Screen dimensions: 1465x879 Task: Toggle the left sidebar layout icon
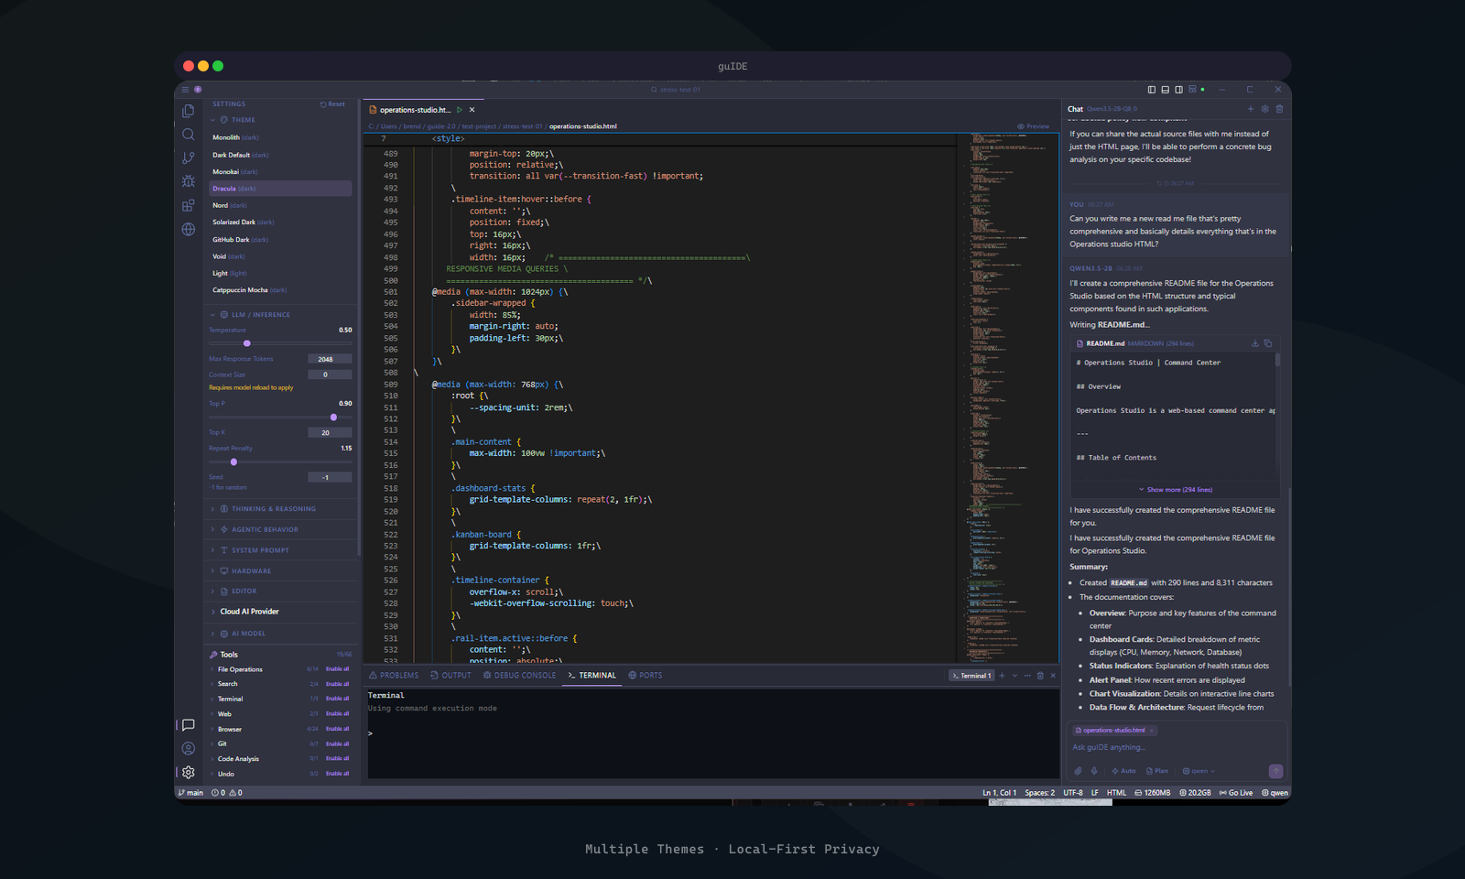(1151, 90)
